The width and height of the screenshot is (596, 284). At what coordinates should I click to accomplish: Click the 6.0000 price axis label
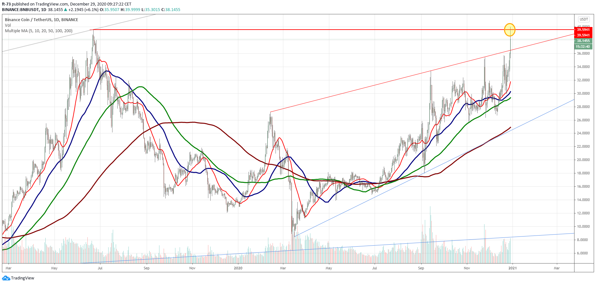(x=582, y=253)
